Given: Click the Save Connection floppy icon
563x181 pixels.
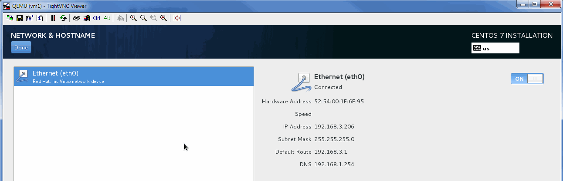Looking at the screenshot, I should coord(20,18).
